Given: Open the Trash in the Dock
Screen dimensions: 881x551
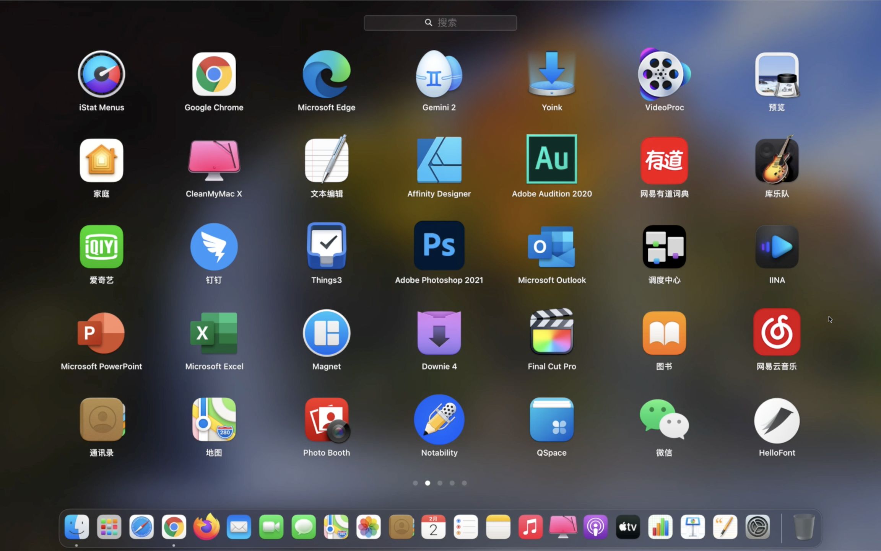Looking at the screenshot, I should pos(804,527).
